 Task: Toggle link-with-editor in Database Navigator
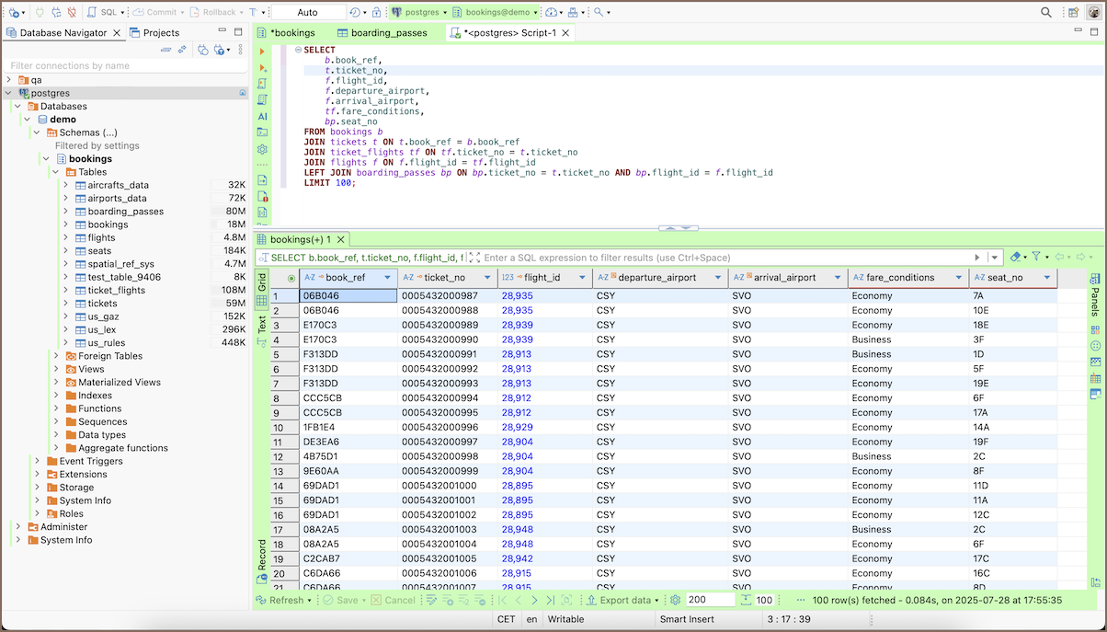(182, 50)
